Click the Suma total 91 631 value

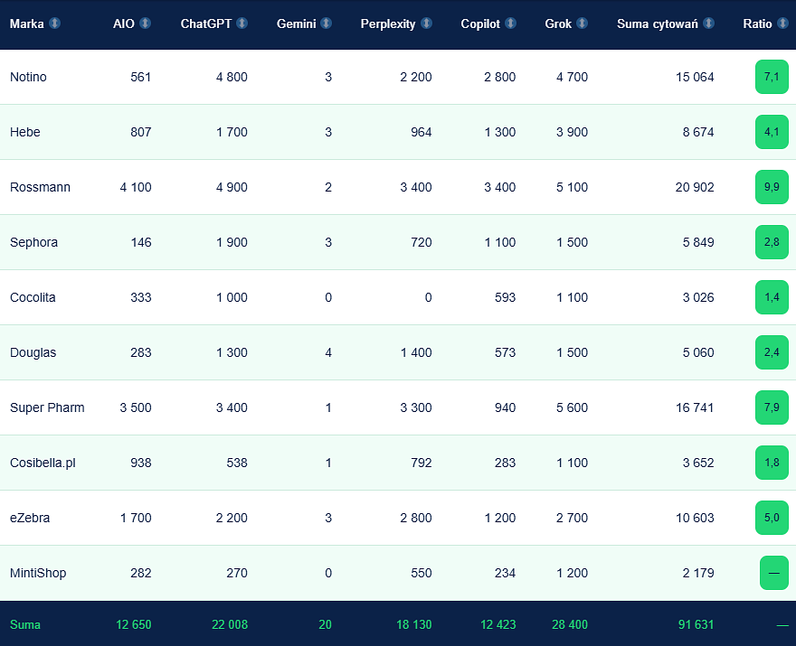point(696,624)
